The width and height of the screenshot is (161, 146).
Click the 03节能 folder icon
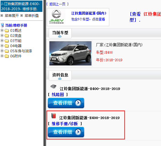[x=7, y=41]
